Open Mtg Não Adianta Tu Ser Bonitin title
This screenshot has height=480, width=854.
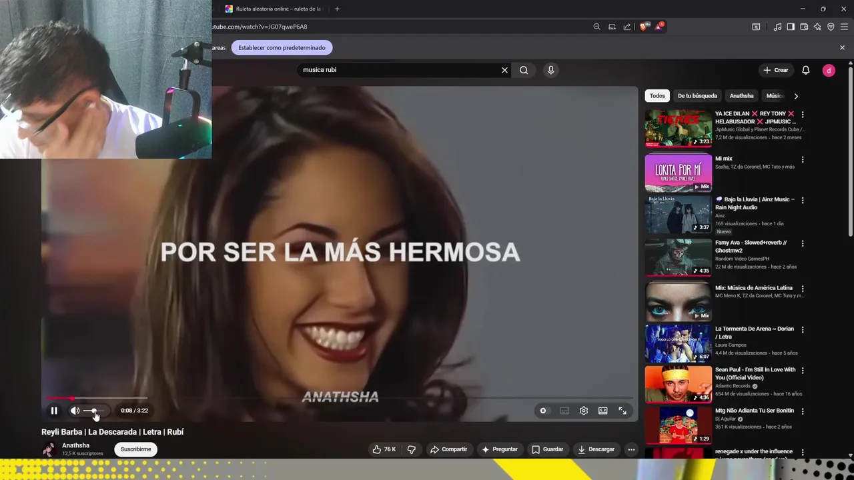point(755,411)
